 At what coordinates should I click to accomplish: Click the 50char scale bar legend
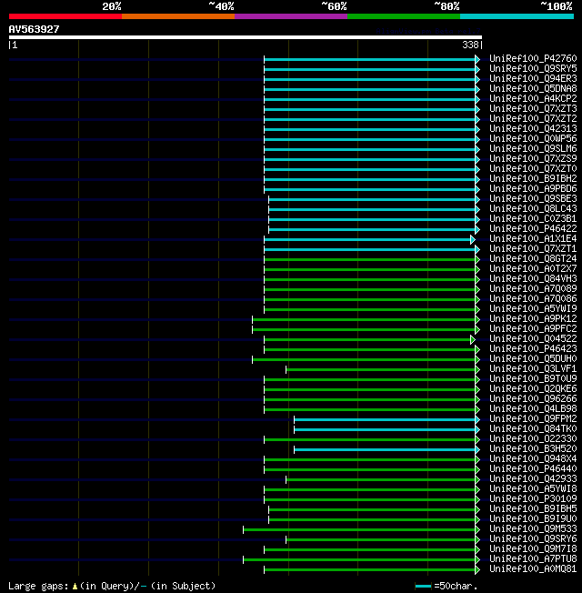[x=423, y=587]
